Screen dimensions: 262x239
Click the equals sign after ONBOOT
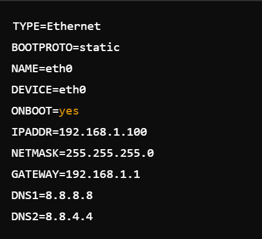55,111
